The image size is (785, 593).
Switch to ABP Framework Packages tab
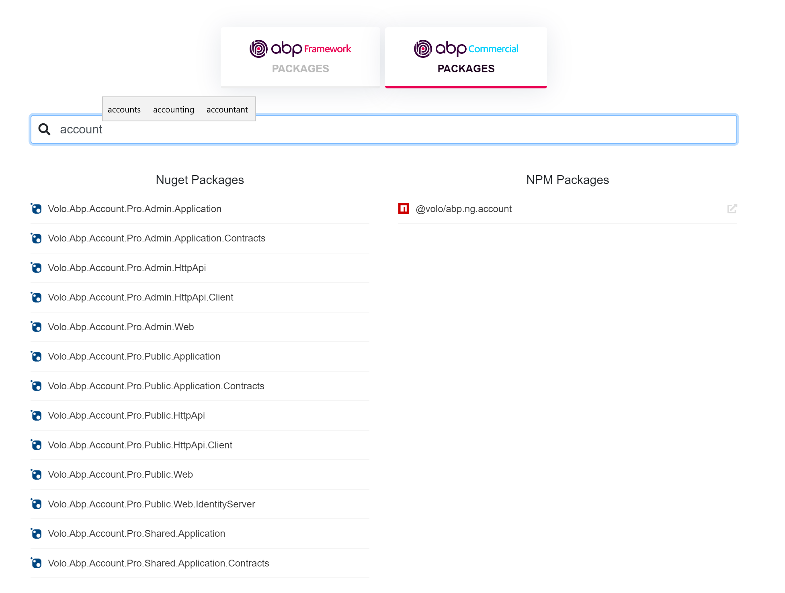pyautogui.click(x=300, y=57)
